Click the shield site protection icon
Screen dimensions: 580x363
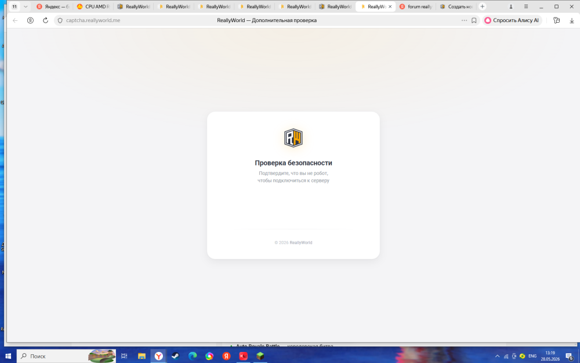[60, 20]
